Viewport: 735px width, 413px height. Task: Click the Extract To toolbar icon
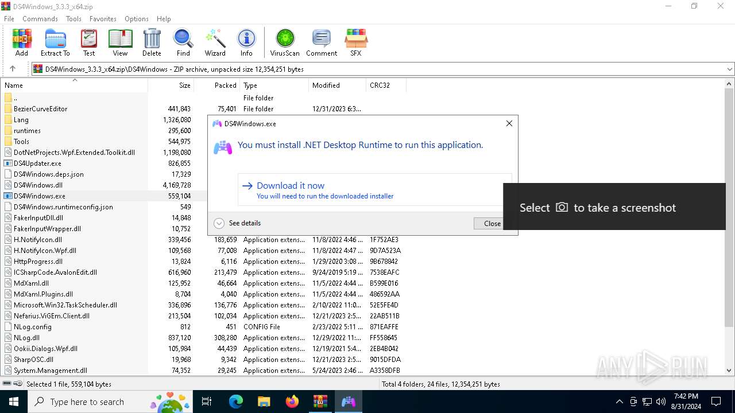55,43
